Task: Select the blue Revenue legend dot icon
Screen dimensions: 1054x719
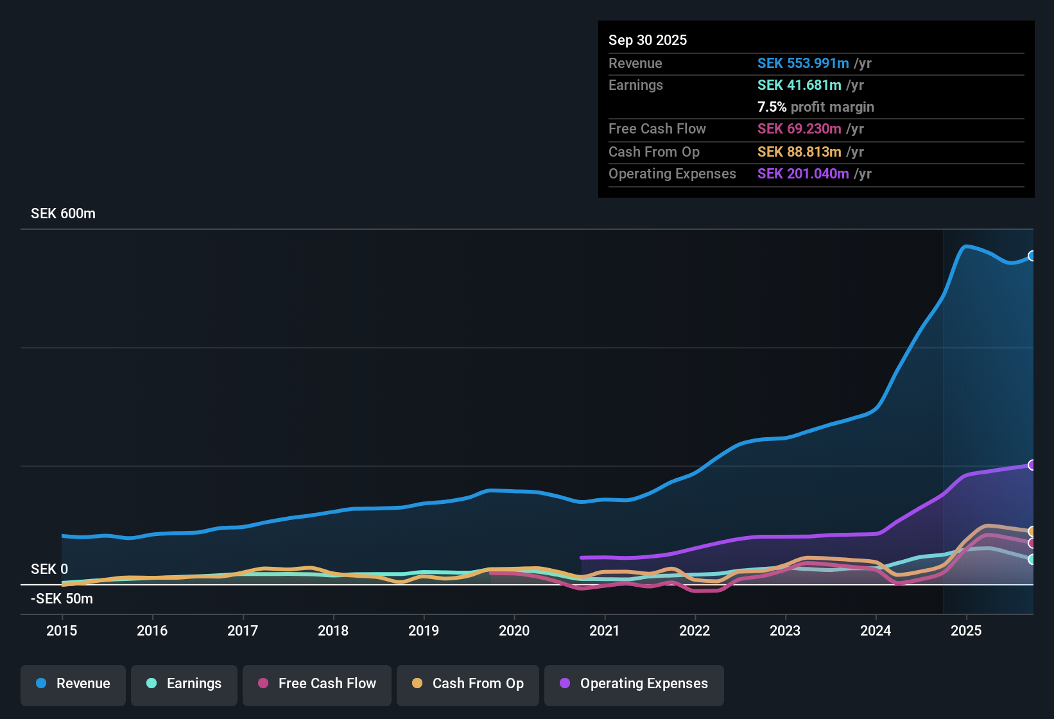Action: pyautogui.click(x=40, y=684)
